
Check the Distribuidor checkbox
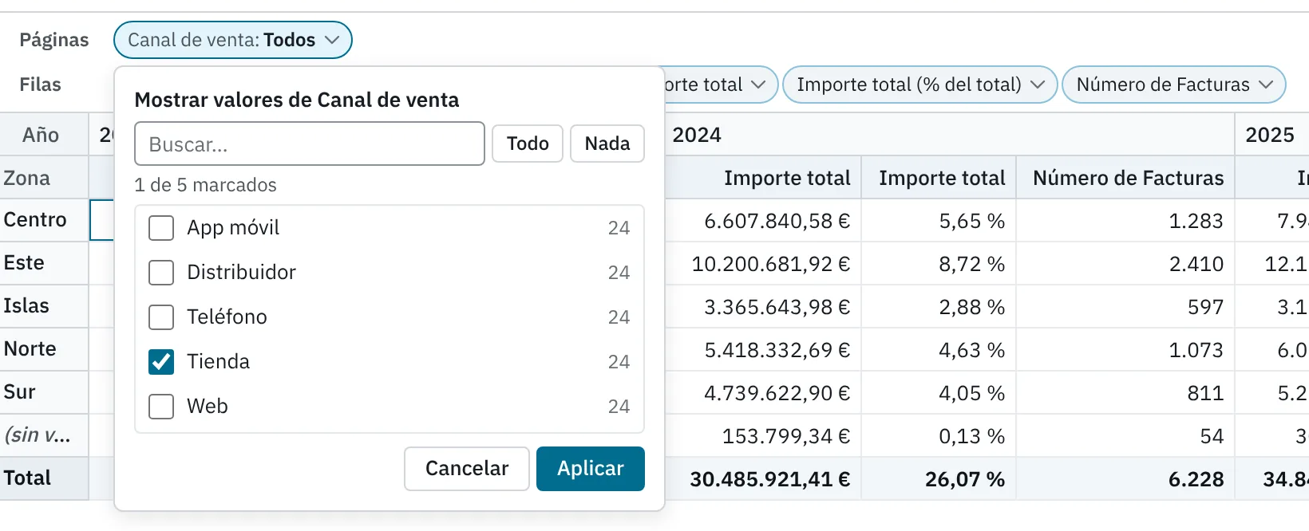161,273
